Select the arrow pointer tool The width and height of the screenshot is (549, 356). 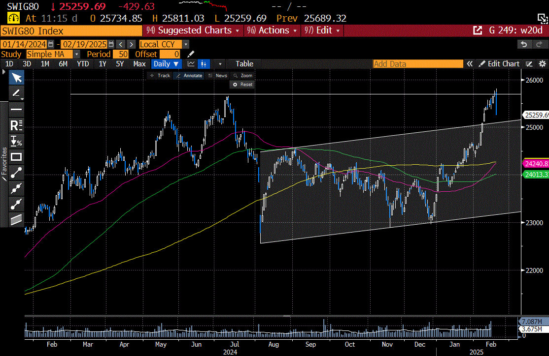tap(16, 78)
